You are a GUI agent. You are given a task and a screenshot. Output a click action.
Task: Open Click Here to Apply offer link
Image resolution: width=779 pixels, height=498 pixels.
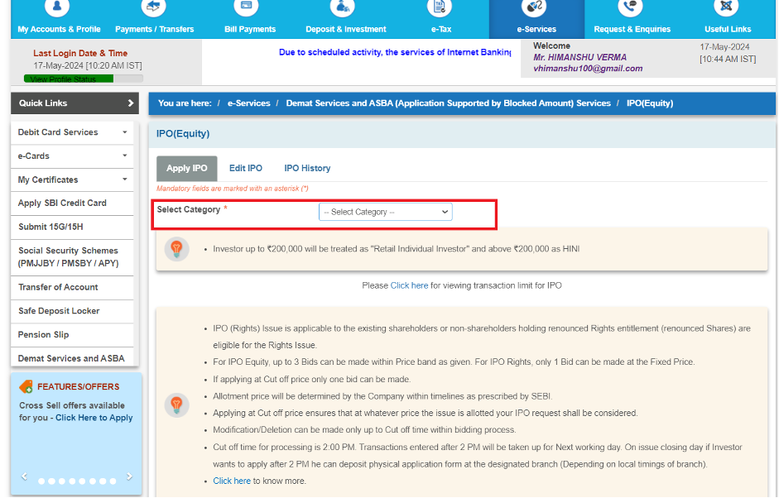pos(94,418)
